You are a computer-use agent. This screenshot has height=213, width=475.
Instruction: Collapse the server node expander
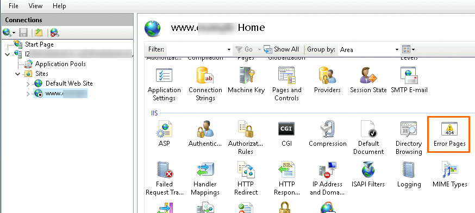(8, 54)
